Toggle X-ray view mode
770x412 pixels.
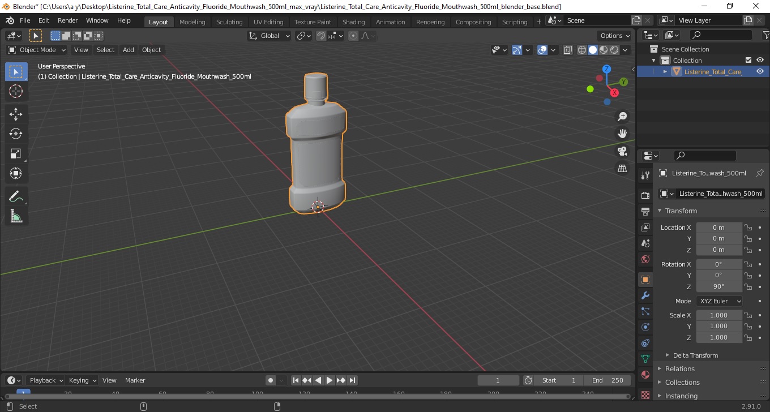[568, 50]
